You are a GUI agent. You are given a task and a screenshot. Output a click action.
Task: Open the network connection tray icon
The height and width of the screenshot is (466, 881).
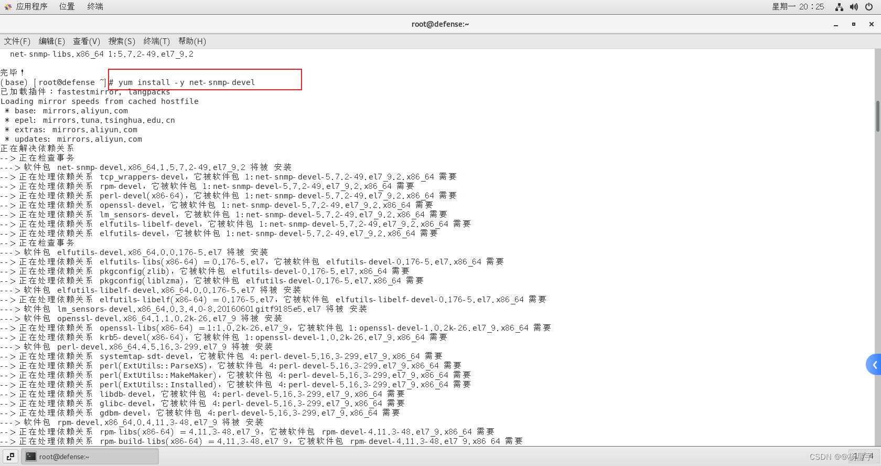[x=839, y=7]
